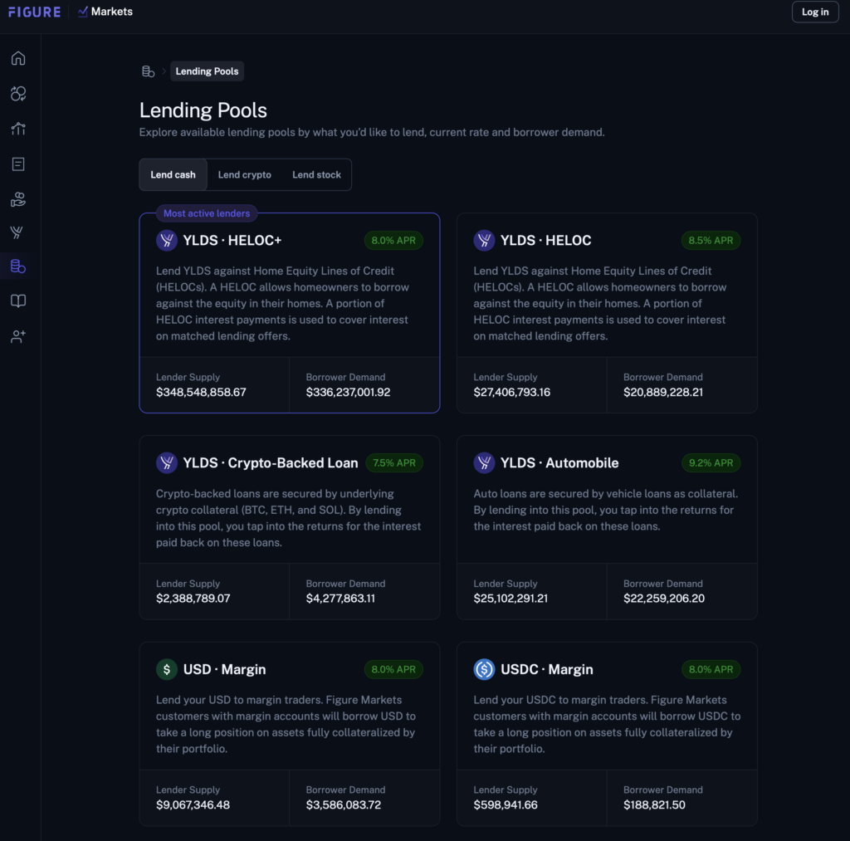The height and width of the screenshot is (841, 850).
Task: Click the dollar icon on the USD Margin card
Action: (166, 669)
